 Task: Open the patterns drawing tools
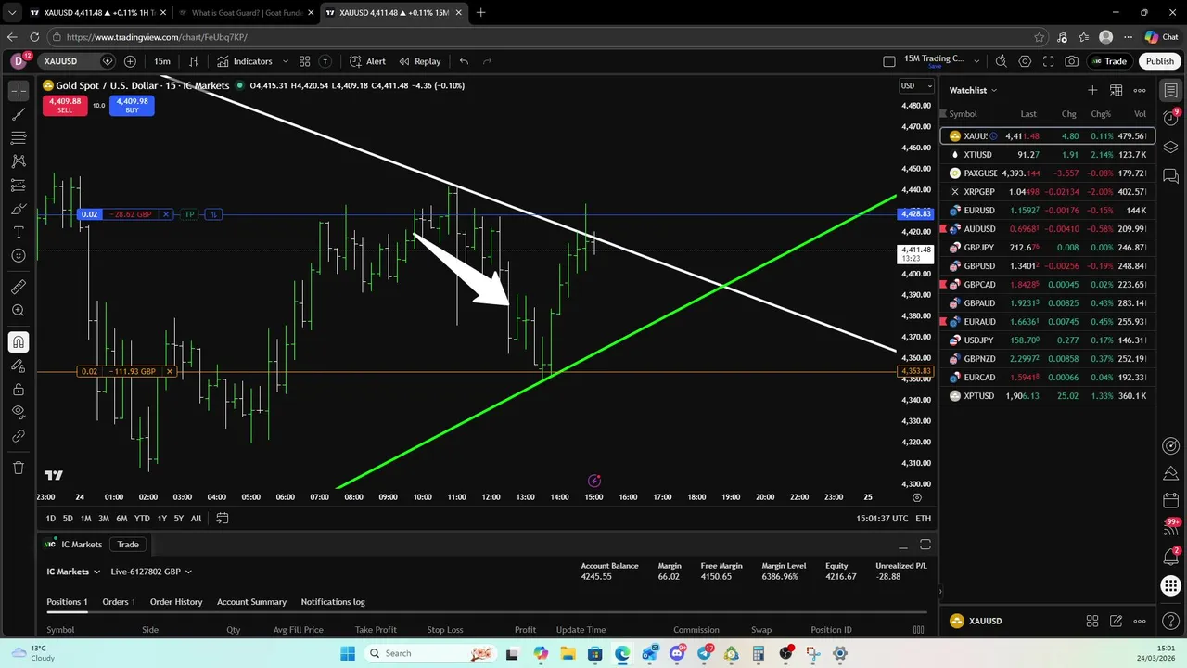(19, 161)
